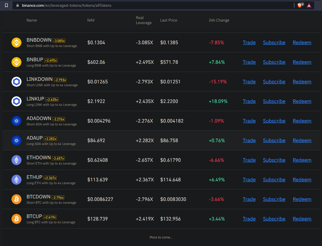Redeem BTCUP tokens
Viewport: 322px width, 246px height.
[302, 219]
